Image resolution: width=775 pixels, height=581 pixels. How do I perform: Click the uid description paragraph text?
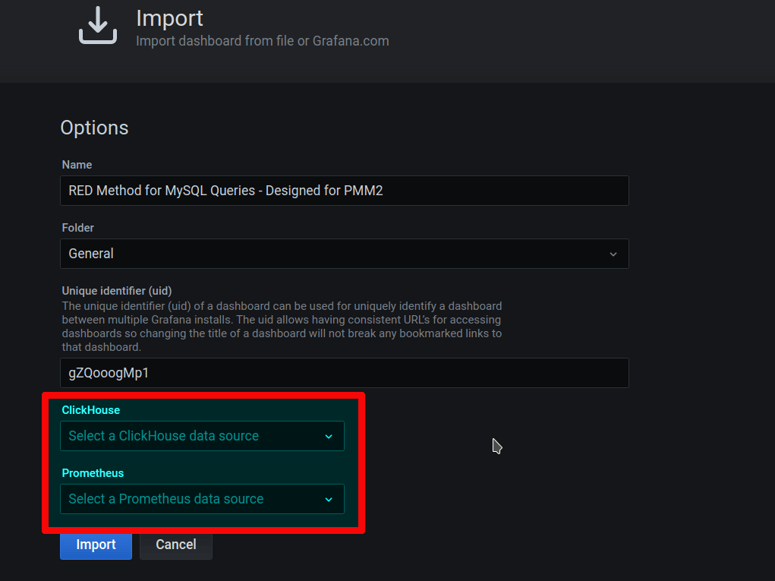coord(281,326)
